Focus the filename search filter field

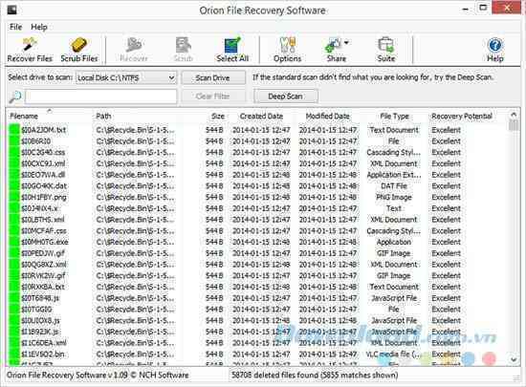tap(101, 97)
